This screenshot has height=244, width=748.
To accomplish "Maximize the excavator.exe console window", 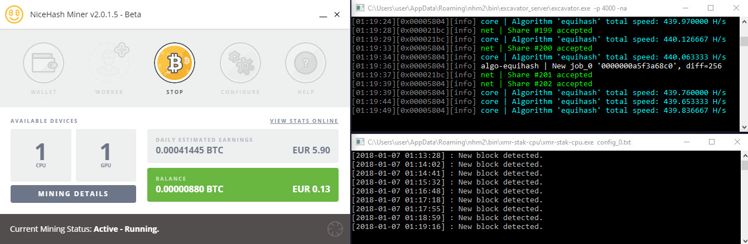I will (x=711, y=8).
